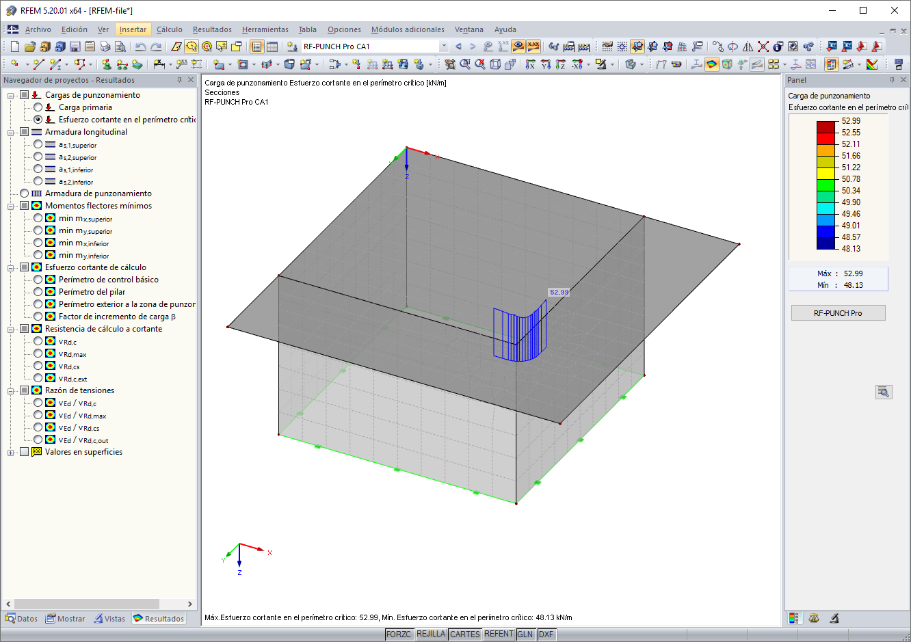Open the scales factors tab icon in Panel

814,618
